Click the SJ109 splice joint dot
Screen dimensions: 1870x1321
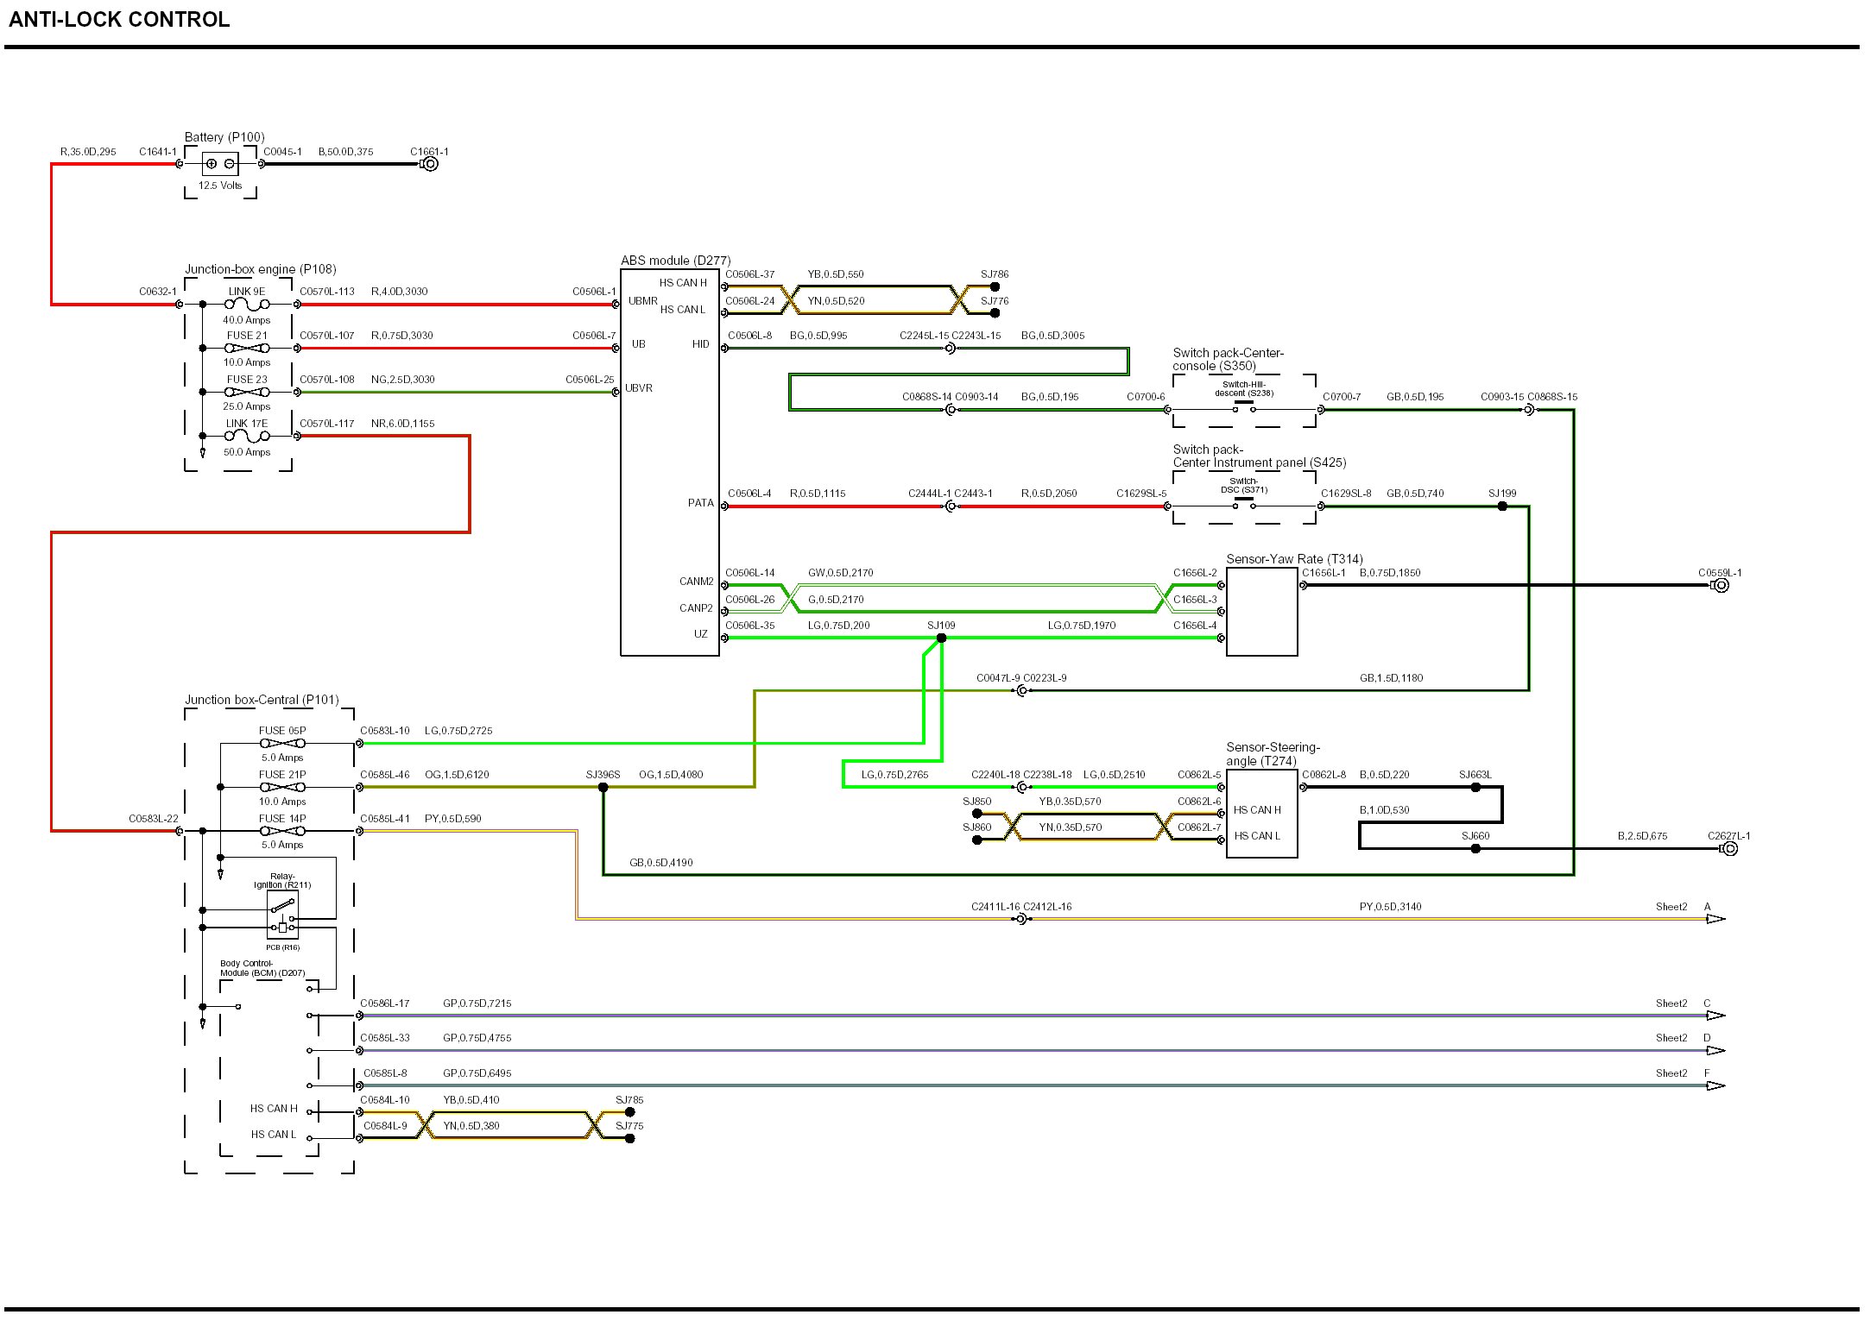(941, 638)
